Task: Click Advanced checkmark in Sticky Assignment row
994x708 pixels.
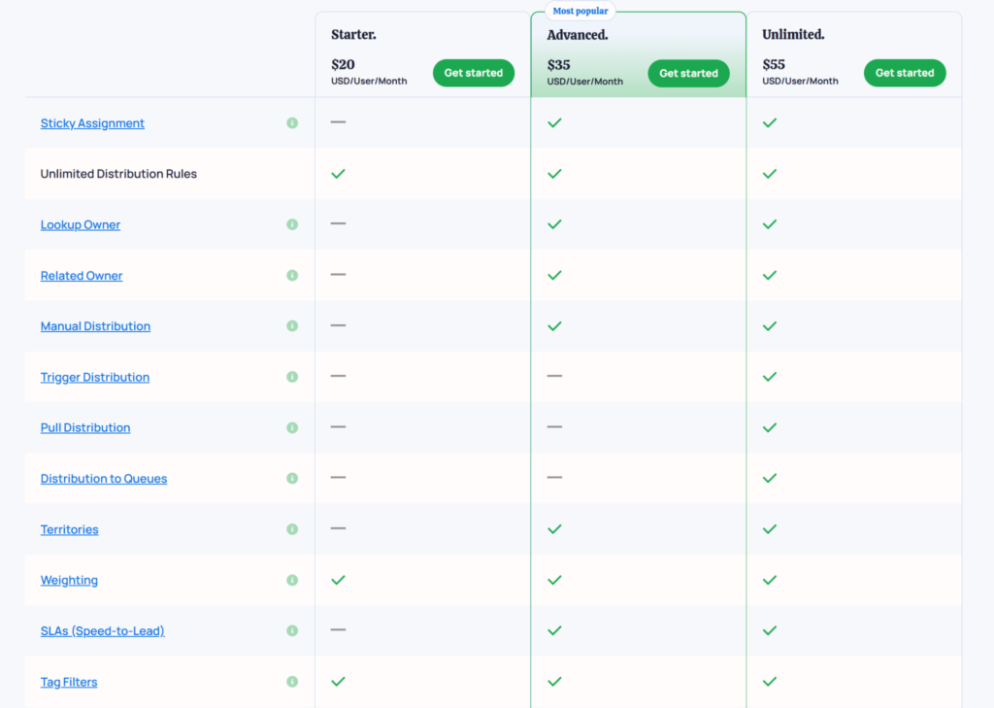Action: (x=554, y=123)
